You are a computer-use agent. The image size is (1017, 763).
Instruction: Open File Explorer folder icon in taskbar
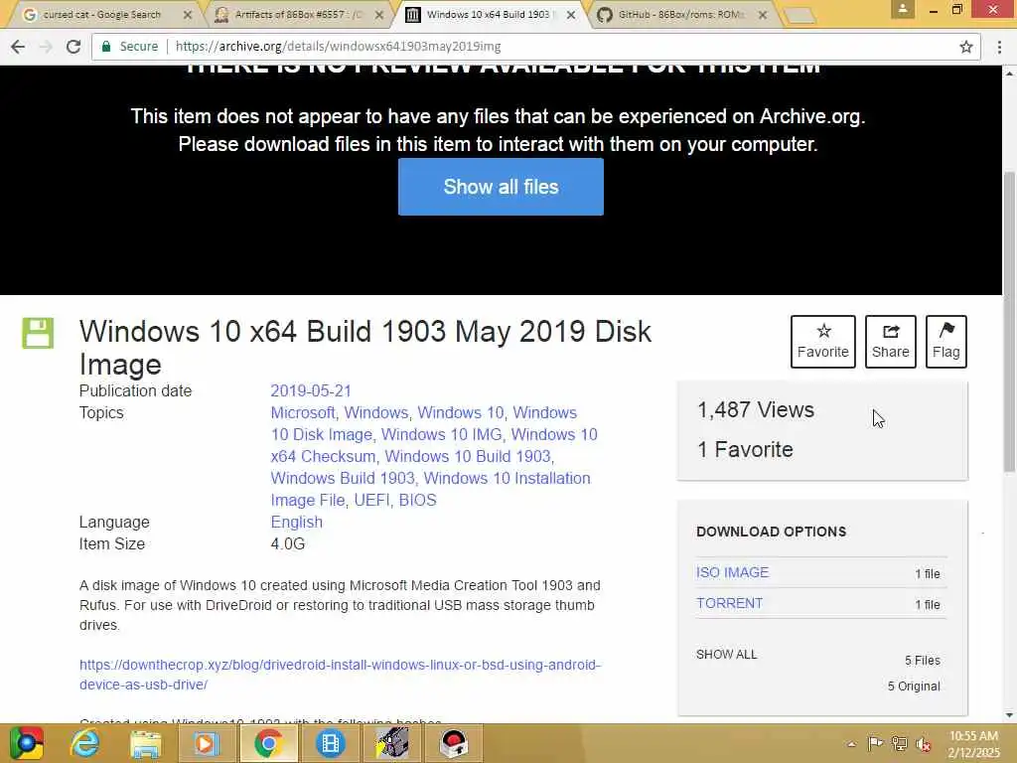click(x=145, y=743)
